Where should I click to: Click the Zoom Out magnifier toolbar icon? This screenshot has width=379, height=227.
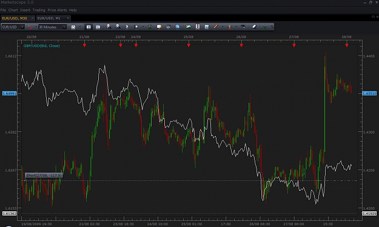pyautogui.click(x=118, y=27)
